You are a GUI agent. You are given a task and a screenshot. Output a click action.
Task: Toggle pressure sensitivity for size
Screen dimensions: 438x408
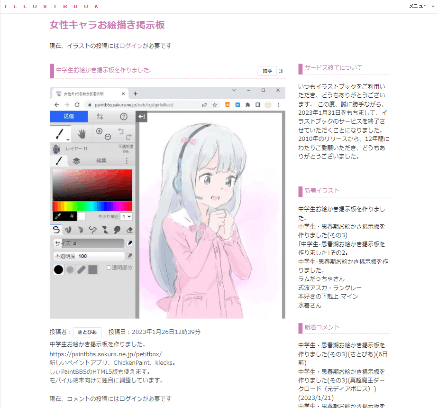coord(129,243)
